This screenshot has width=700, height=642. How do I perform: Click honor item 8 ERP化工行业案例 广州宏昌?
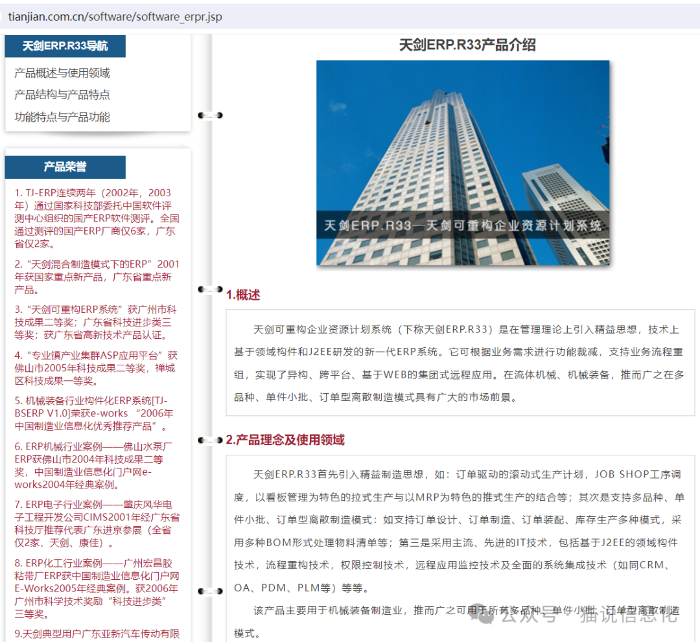97,588
